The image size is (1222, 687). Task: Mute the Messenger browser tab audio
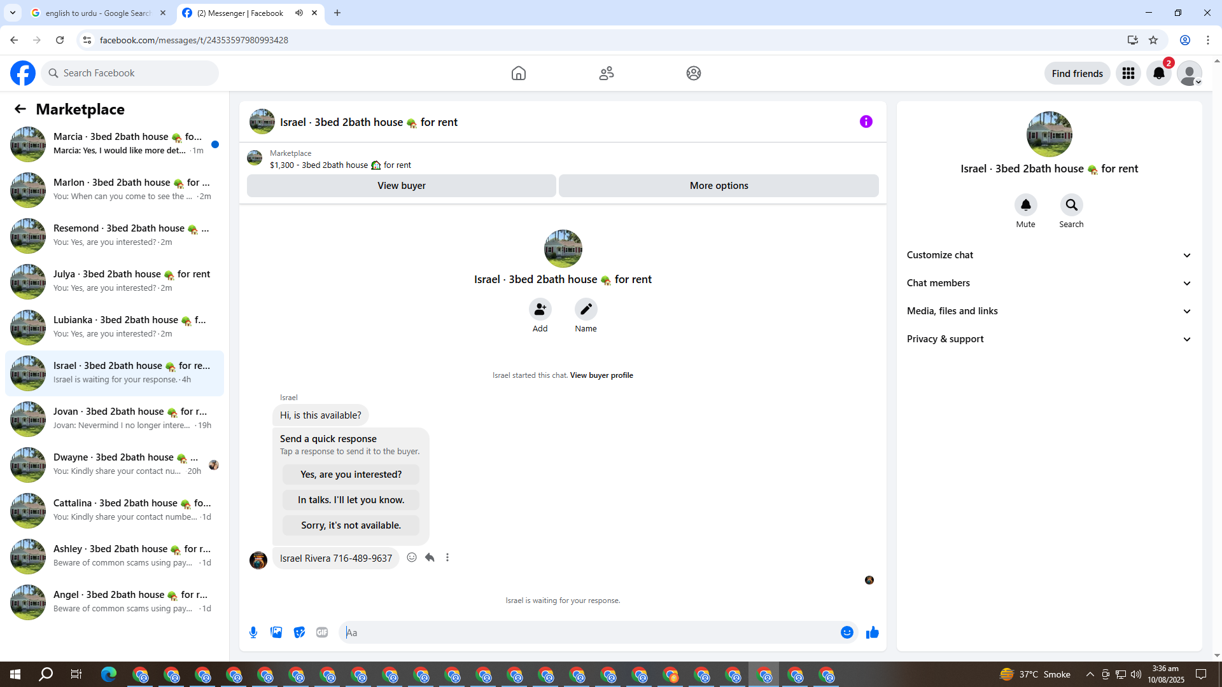pos(299,13)
